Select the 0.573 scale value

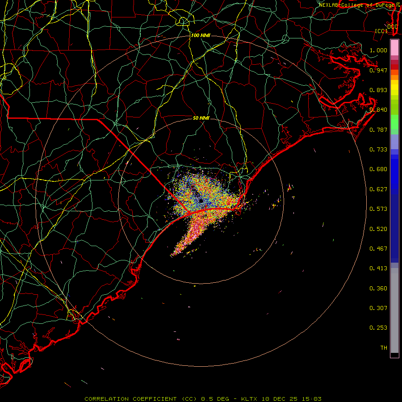tap(378, 209)
